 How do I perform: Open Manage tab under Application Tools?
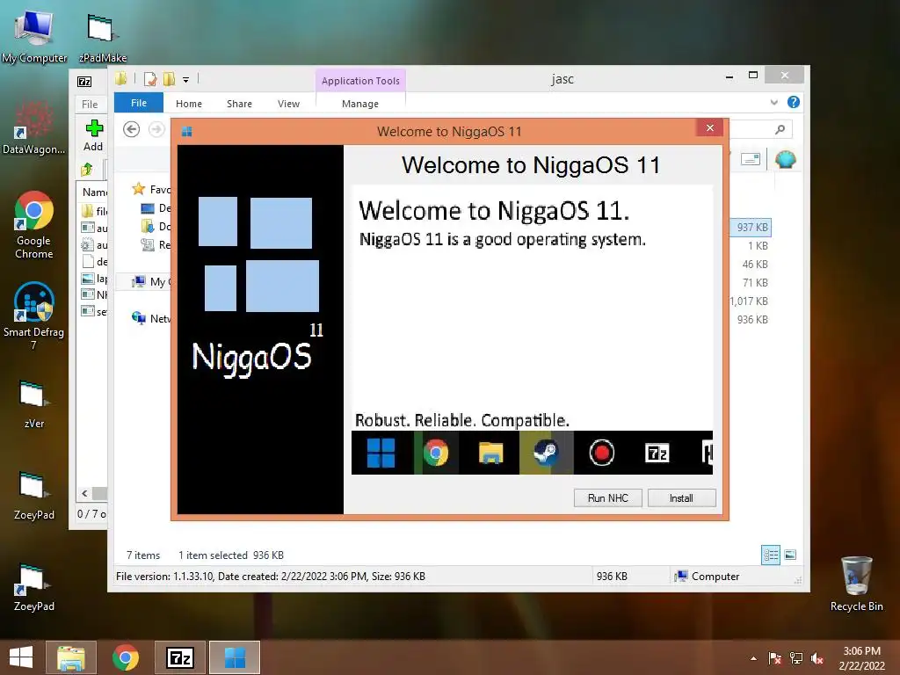click(x=359, y=104)
